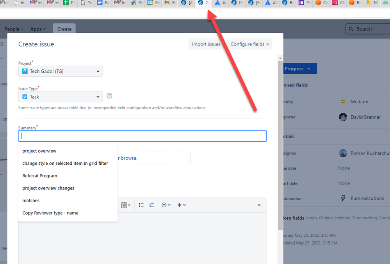390x264 pixels.
Task: Click Roman Kukharchuk's avatar in the assignee row
Action: tap(343, 153)
